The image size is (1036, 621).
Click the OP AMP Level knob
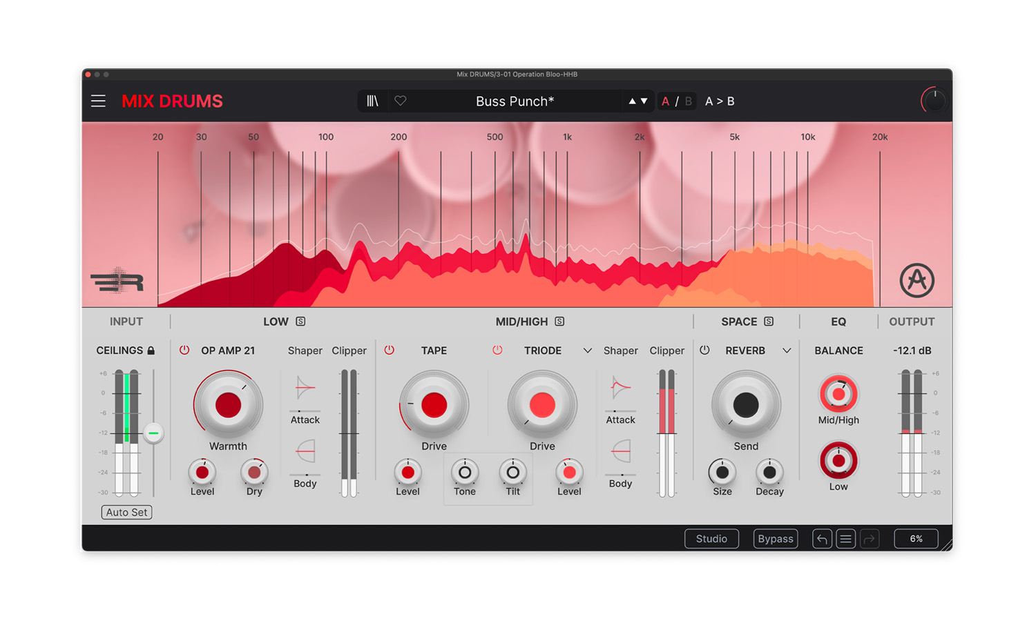[202, 473]
